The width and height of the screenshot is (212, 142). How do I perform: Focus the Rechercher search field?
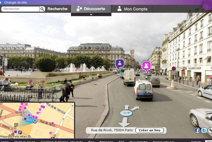coord(20,9)
